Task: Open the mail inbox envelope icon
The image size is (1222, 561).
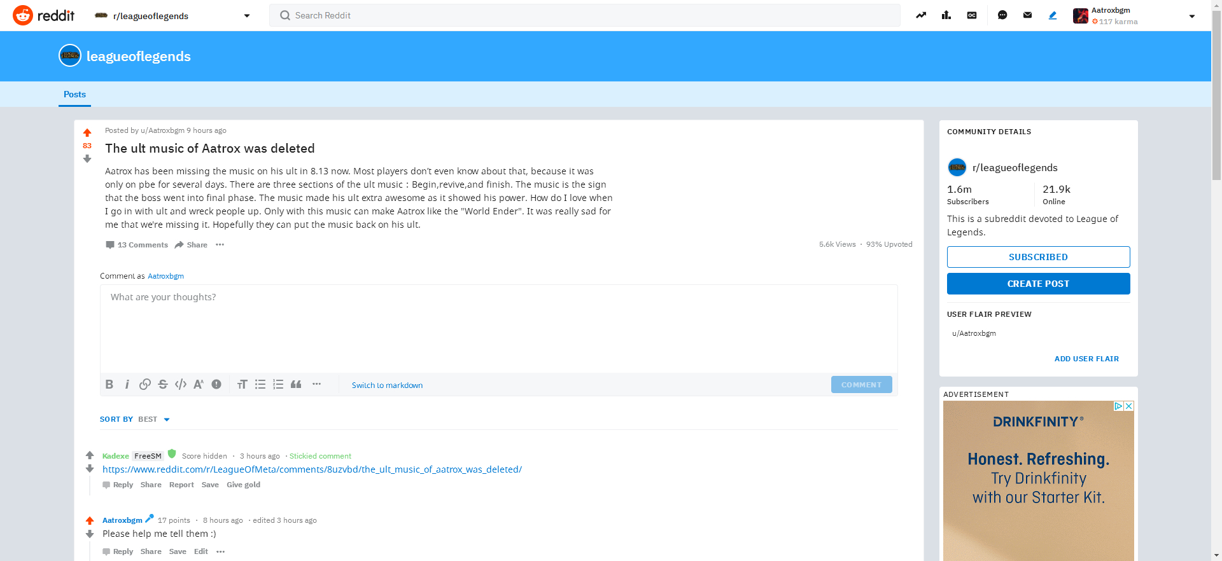Action: click(1027, 15)
